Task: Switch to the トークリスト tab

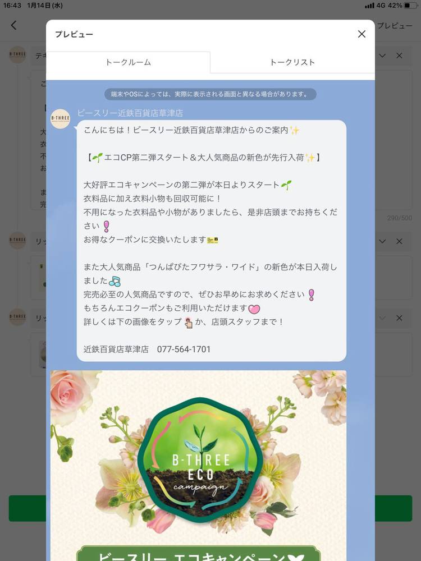Action: [x=292, y=62]
